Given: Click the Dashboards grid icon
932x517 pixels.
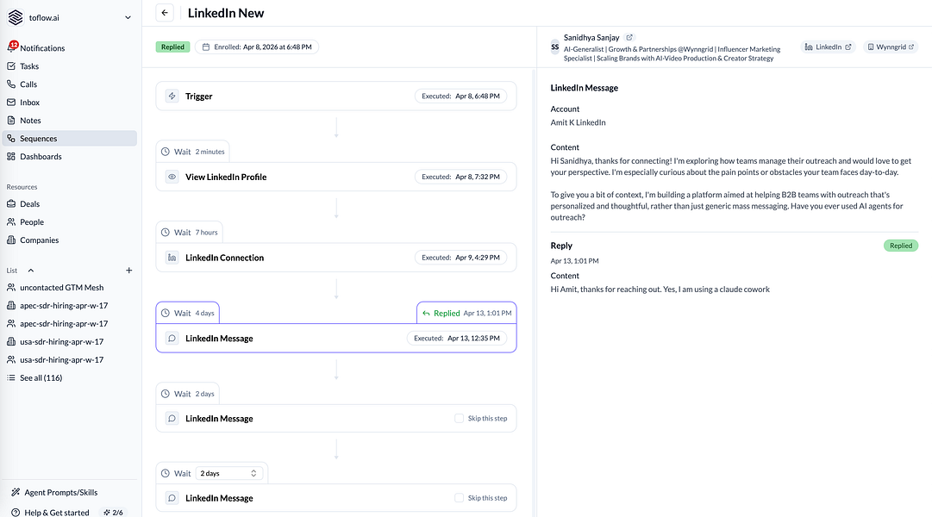Looking at the screenshot, I should tap(11, 156).
